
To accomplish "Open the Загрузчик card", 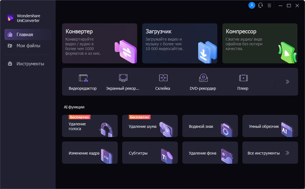I will point(180,43).
